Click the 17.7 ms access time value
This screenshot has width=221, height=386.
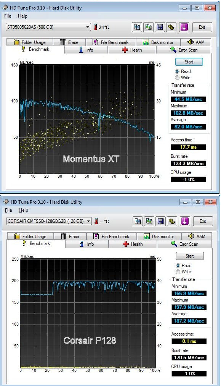pyautogui.click(x=188, y=147)
